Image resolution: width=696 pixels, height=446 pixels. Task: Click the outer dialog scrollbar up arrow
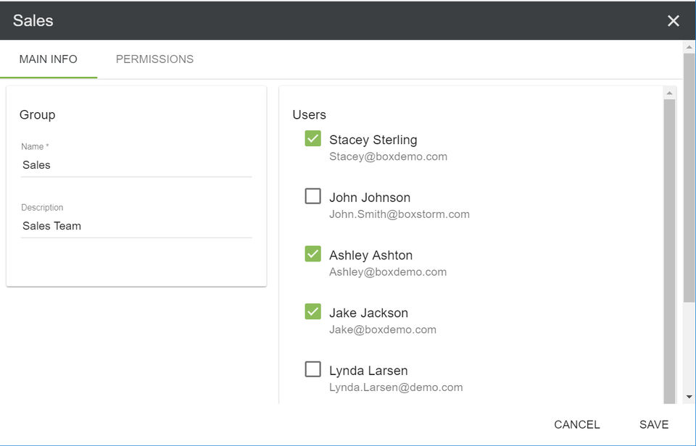pos(689,47)
